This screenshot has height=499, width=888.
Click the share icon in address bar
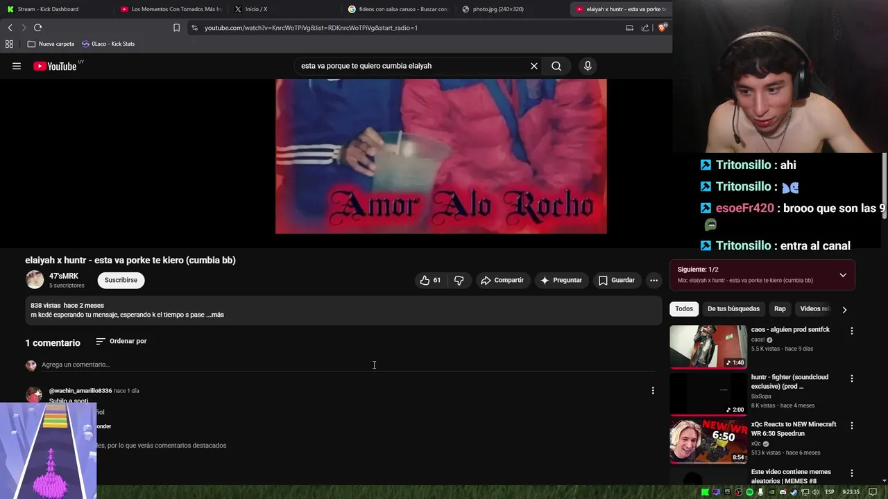[x=645, y=28]
